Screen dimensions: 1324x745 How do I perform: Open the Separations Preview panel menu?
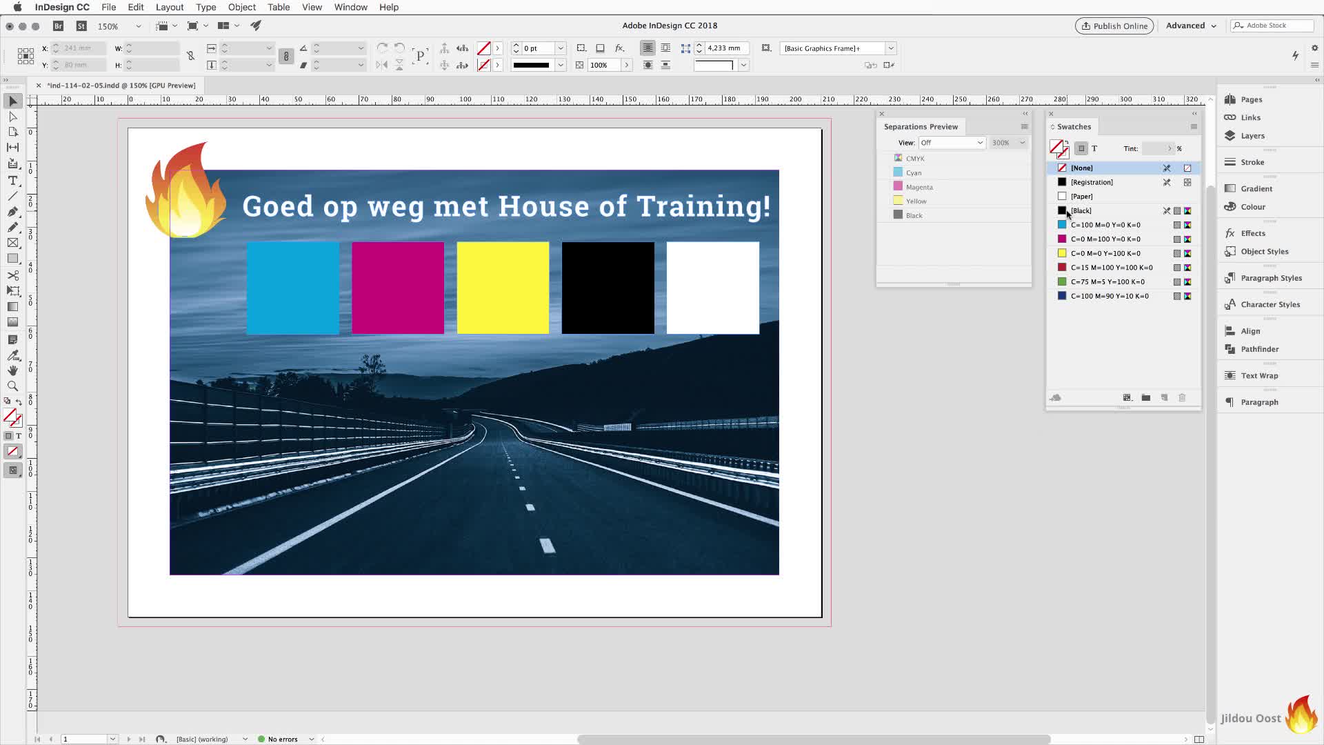pos(1024,127)
